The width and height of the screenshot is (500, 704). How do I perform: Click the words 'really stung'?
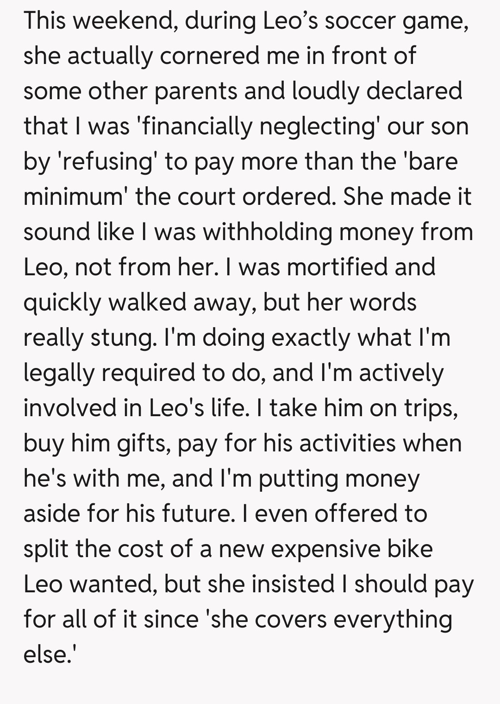(89, 337)
